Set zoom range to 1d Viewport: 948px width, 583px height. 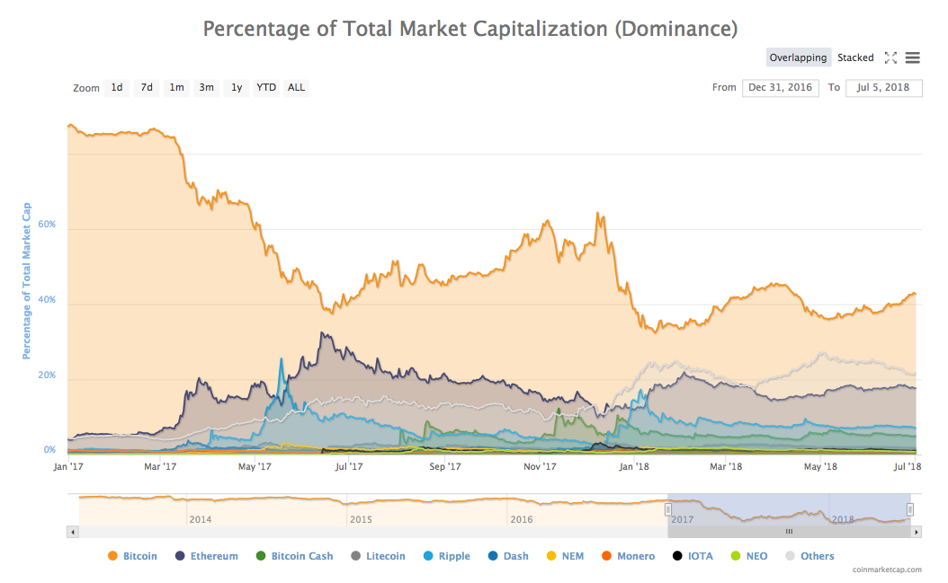coord(117,88)
